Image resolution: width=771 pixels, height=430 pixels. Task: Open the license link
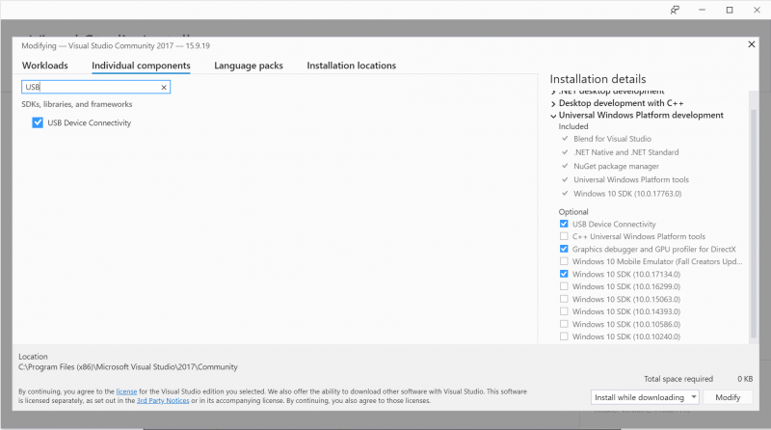click(x=126, y=391)
